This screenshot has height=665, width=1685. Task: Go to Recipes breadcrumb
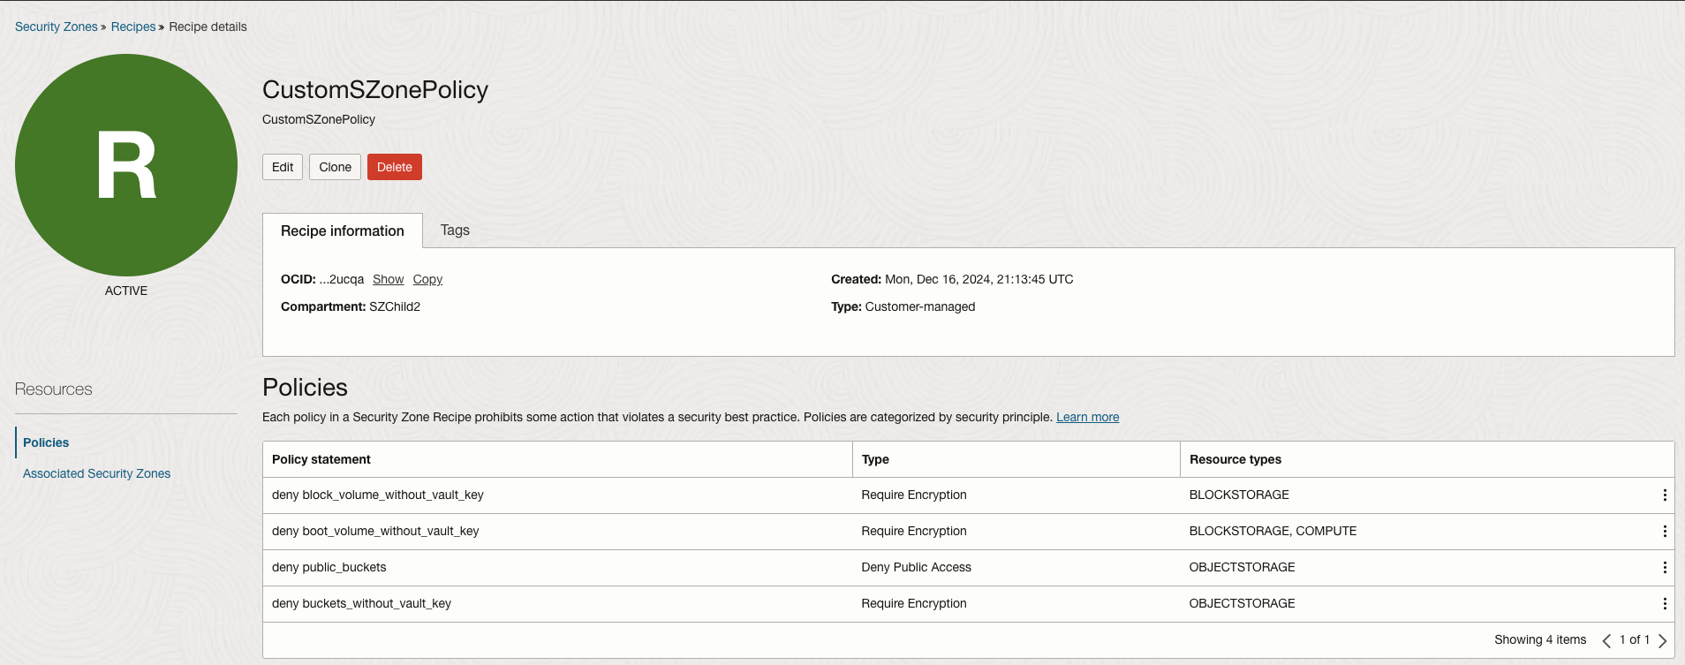[133, 26]
